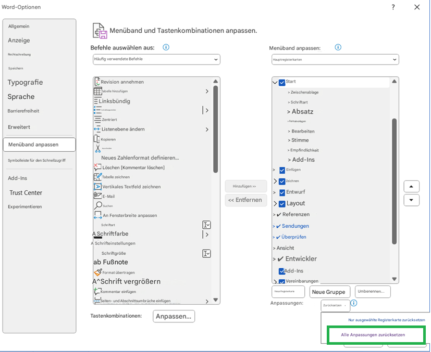Select the Kopieren copy icon
This screenshot has width=431, height=352.
click(97, 139)
